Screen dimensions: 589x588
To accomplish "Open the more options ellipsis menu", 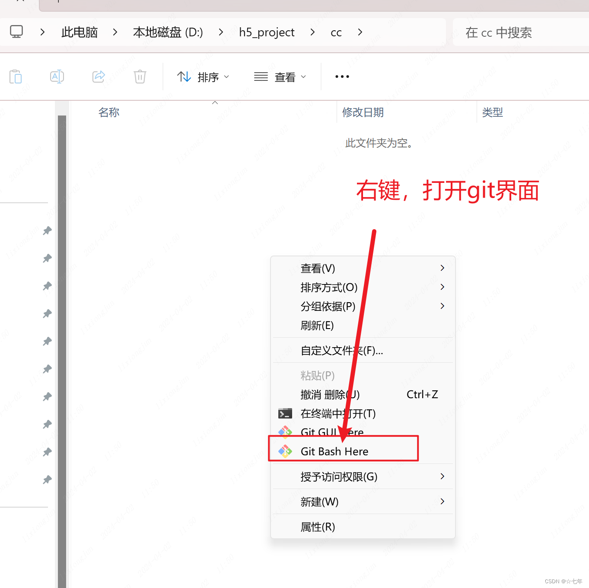I will (x=342, y=77).
